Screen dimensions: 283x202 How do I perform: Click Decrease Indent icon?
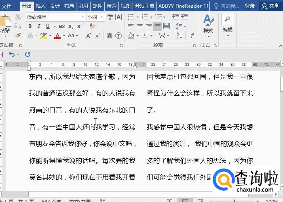[175, 17]
